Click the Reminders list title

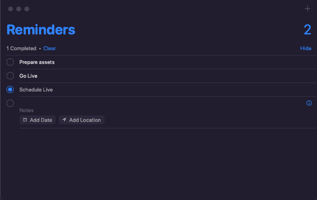point(41,30)
